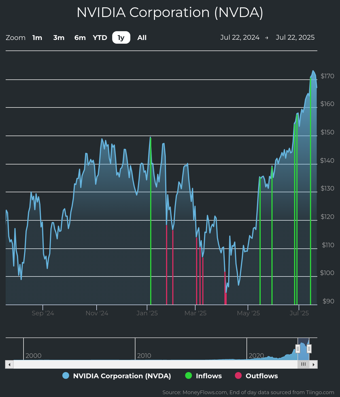Click the May '25 axis label
Image resolution: width=340 pixels, height=397 pixels.
click(248, 313)
